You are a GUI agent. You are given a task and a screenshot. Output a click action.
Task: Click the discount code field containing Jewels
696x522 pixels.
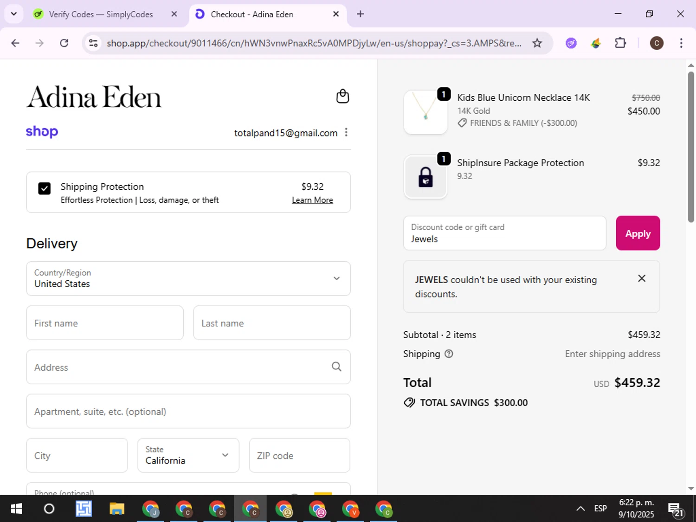(505, 233)
